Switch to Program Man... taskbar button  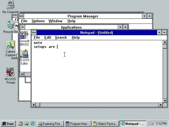pos(78,124)
